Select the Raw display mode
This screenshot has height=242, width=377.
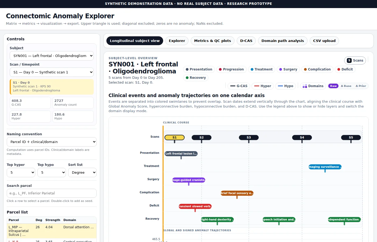tap(333, 86)
